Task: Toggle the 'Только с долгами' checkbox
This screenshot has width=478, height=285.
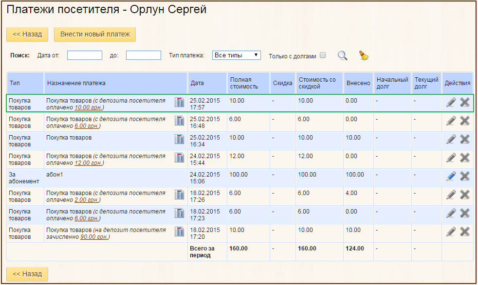Action: pyautogui.click(x=322, y=55)
